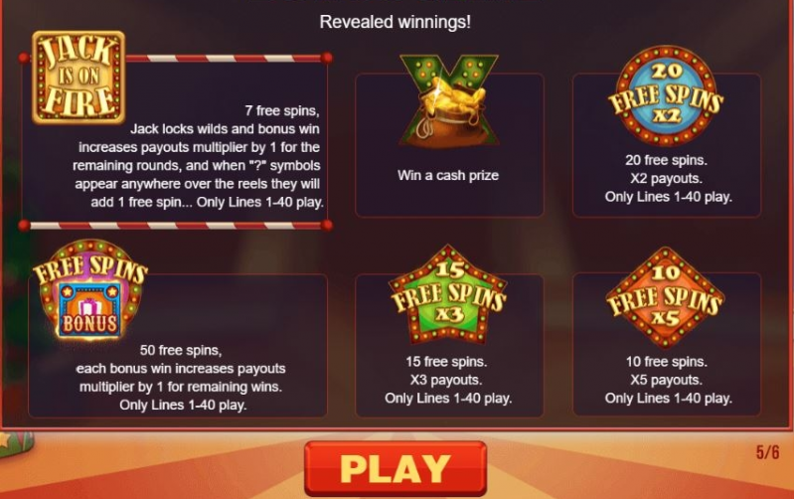Start the game with the PLAY button
794x499 pixels.
point(396,468)
